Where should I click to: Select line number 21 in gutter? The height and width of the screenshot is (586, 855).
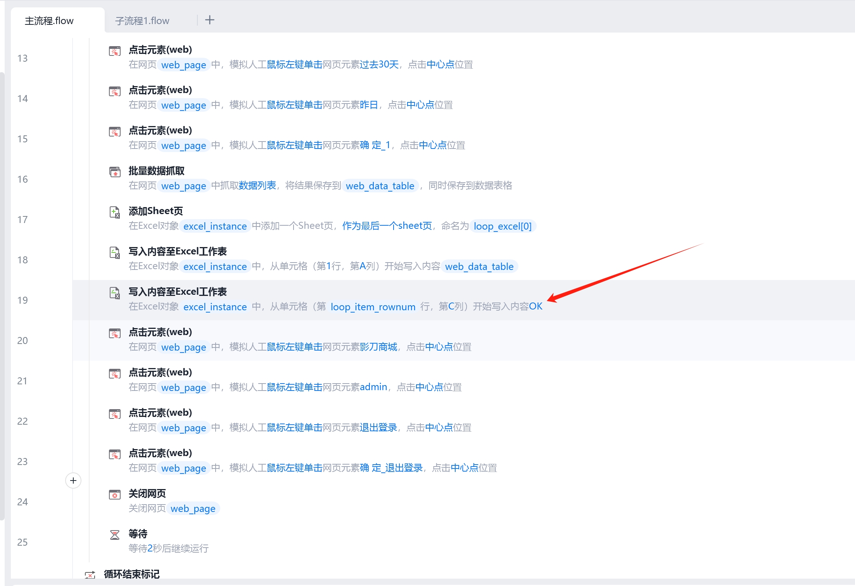pos(22,381)
